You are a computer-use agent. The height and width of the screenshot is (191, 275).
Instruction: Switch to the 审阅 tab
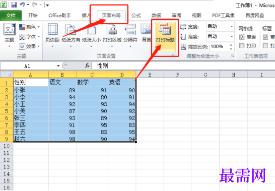(176, 15)
